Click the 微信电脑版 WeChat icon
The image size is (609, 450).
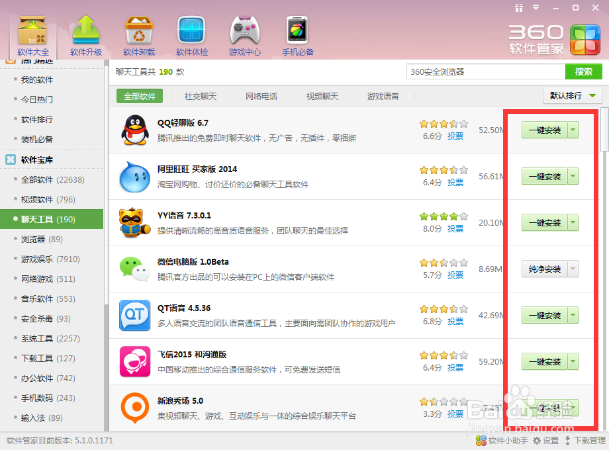(x=135, y=269)
